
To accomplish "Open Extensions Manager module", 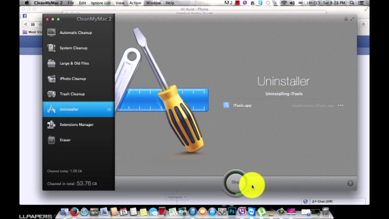I will click(78, 124).
